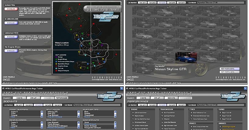Click the white crosshair warp cursor on the map
This screenshot has width=249, height=130.
pos(91,50)
